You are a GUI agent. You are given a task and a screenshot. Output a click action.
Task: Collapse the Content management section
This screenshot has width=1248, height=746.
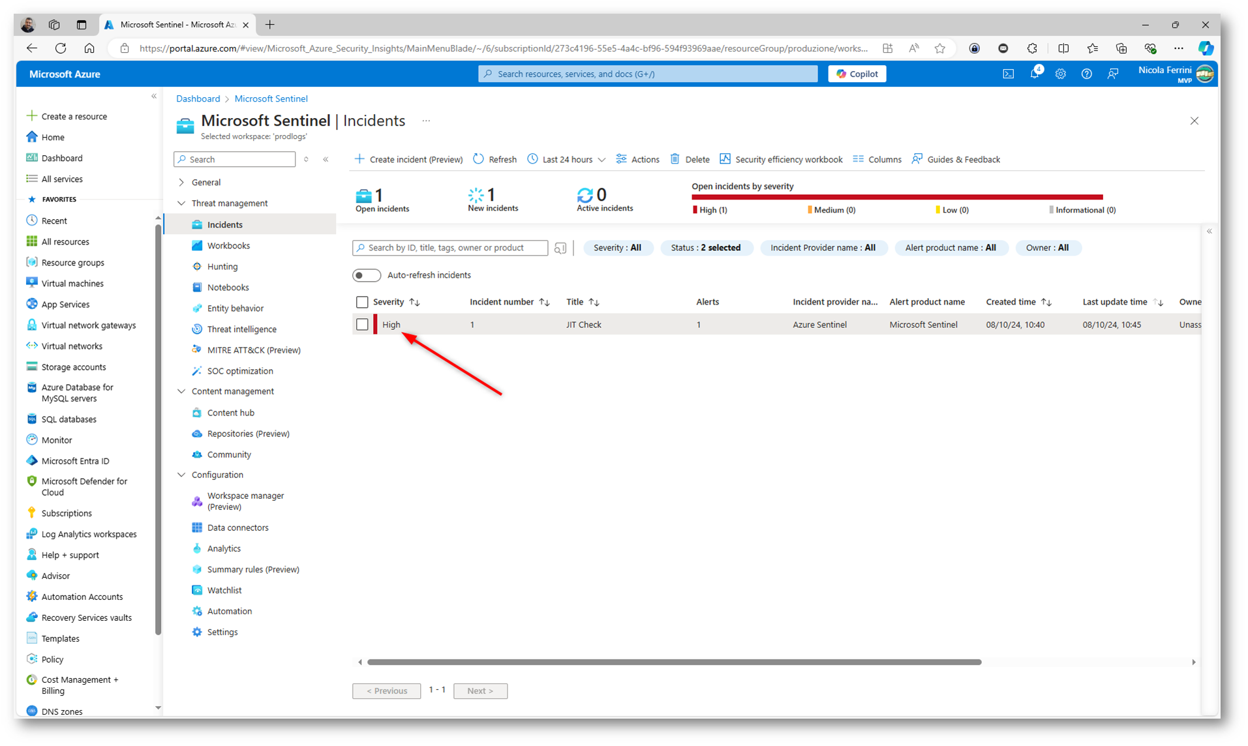tap(181, 391)
